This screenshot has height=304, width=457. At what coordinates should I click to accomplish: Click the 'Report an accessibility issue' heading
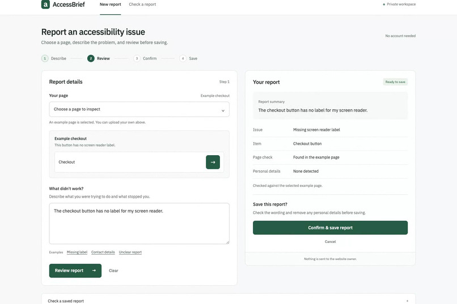pyautogui.click(x=93, y=32)
